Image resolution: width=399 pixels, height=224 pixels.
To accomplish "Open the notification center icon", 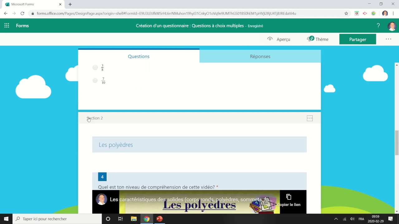I will pyautogui.click(x=391, y=219).
